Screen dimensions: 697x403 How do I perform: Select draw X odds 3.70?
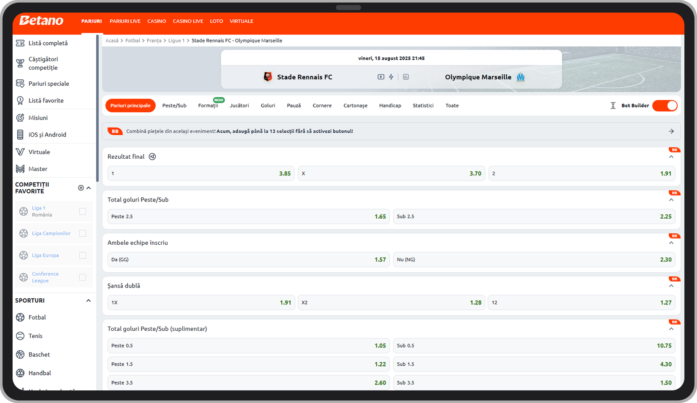point(391,173)
